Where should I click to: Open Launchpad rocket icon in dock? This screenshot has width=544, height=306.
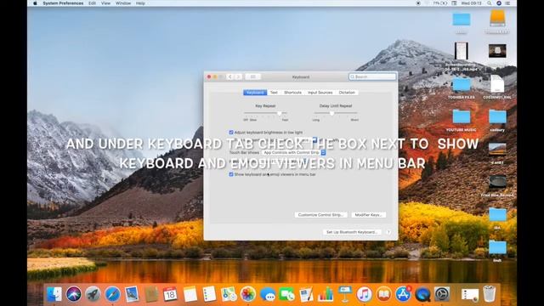click(x=93, y=294)
